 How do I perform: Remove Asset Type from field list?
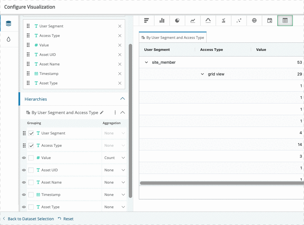[120, 83]
